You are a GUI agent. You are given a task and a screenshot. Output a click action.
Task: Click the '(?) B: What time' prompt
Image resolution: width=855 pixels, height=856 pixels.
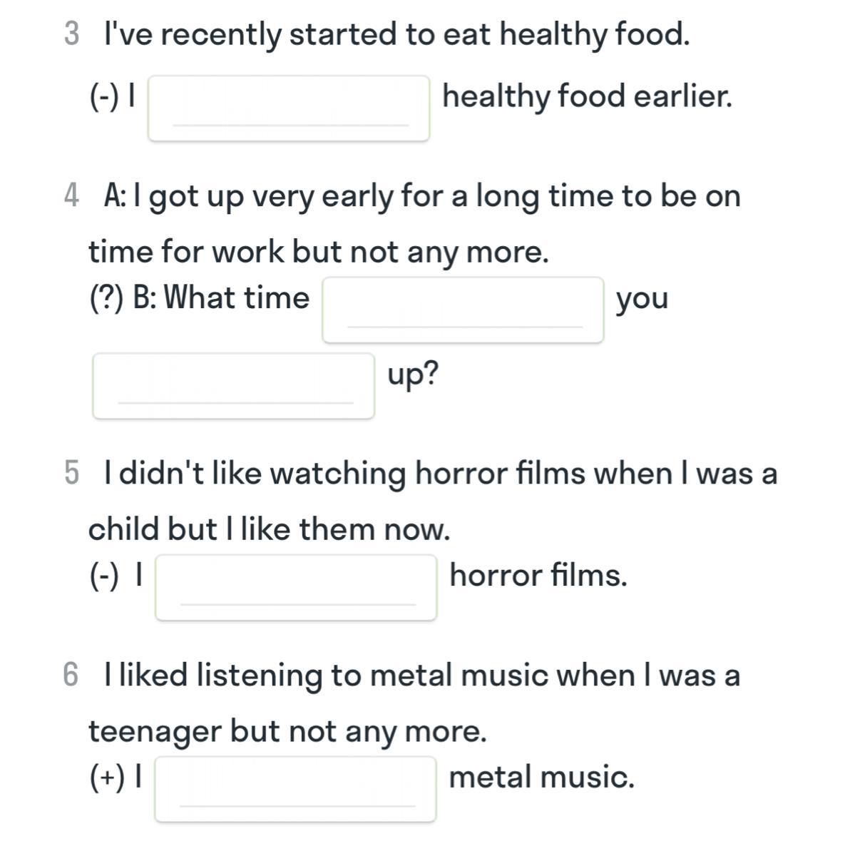(200, 297)
